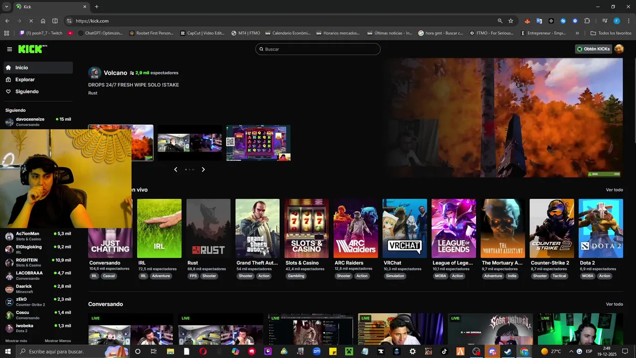
Task: Open Explorar in the sidebar
Action: click(38, 80)
